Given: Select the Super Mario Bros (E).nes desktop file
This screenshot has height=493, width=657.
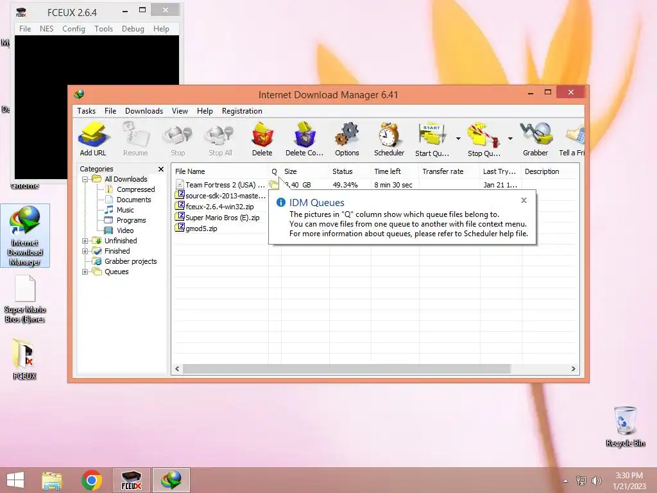Looking at the screenshot, I should pyautogui.click(x=25, y=299).
